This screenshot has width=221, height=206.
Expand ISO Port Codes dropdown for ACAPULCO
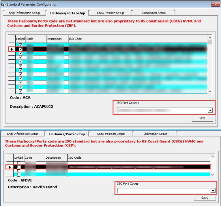point(210,111)
